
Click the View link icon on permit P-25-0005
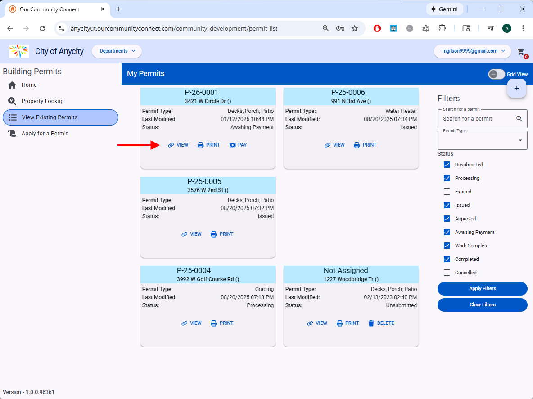(184, 234)
